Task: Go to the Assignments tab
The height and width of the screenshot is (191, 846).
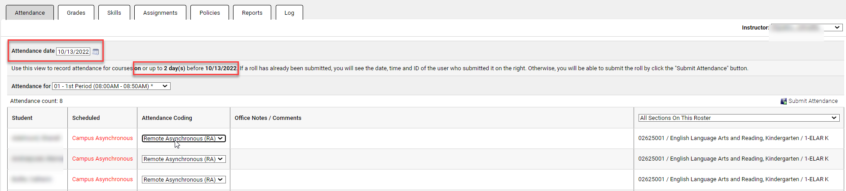Action: (x=160, y=13)
